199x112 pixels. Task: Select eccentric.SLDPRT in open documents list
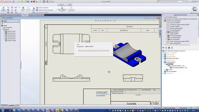(175, 26)
